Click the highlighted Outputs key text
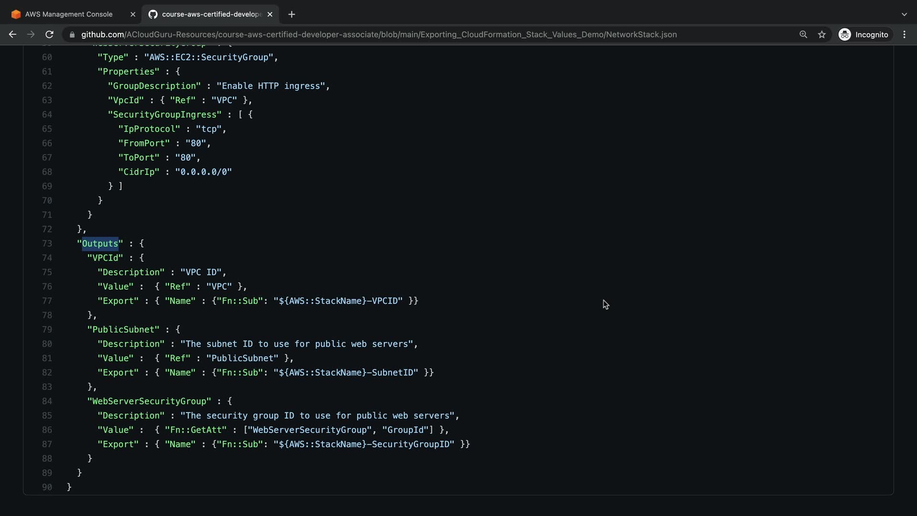Screen dimensions: 917x516 100,244
